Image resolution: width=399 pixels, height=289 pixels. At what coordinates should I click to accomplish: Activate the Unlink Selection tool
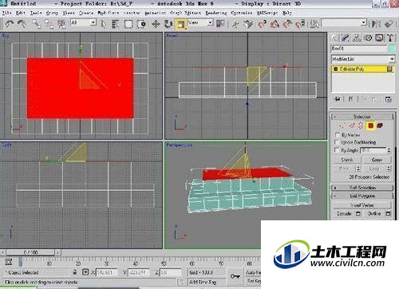pos(49,24)
